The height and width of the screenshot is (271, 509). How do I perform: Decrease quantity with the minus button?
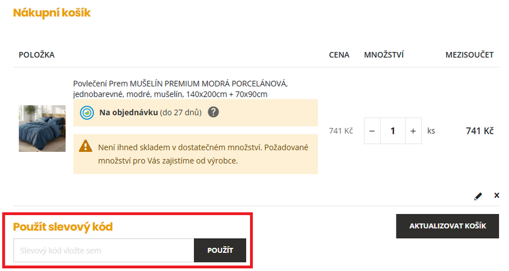(x=372, y=131)
